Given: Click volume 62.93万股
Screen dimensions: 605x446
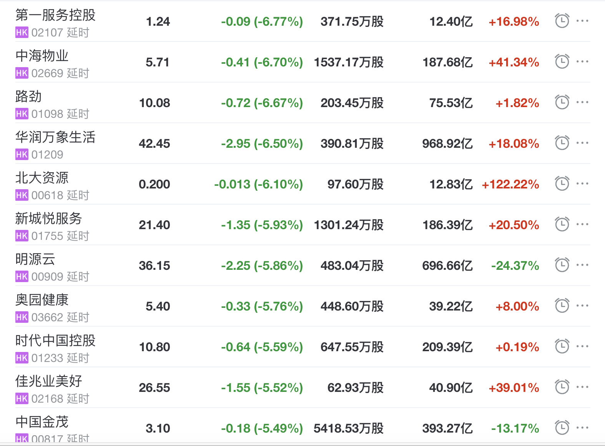Looking at the screenshot, I should point(356,388).
